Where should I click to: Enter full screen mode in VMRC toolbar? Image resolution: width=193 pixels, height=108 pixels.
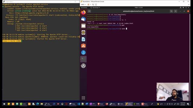96,4
